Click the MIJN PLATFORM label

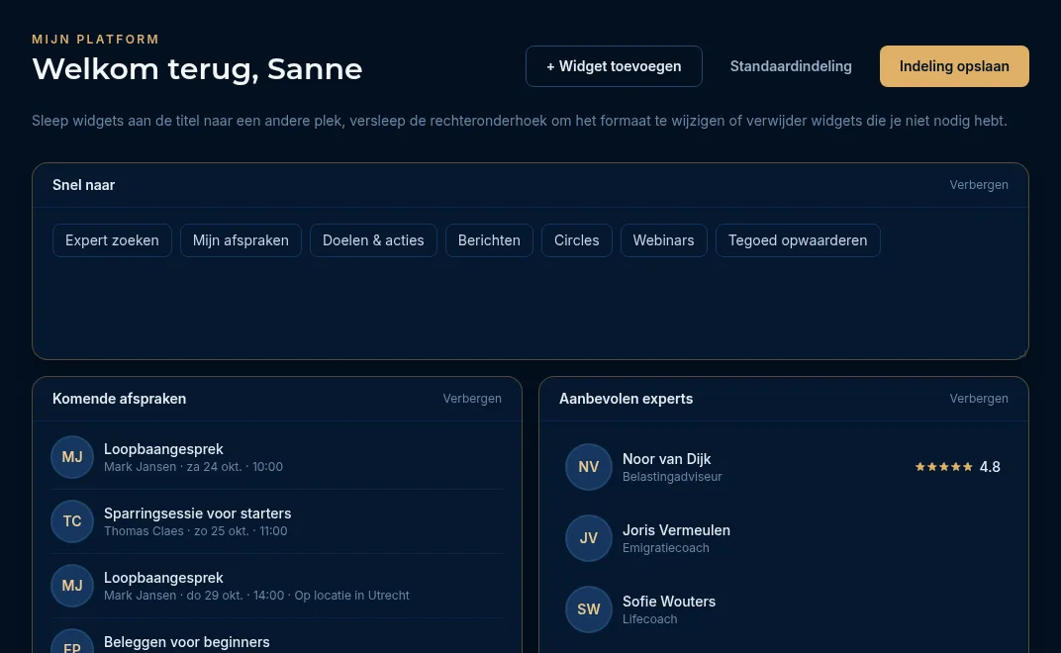[x=95, y=40]
